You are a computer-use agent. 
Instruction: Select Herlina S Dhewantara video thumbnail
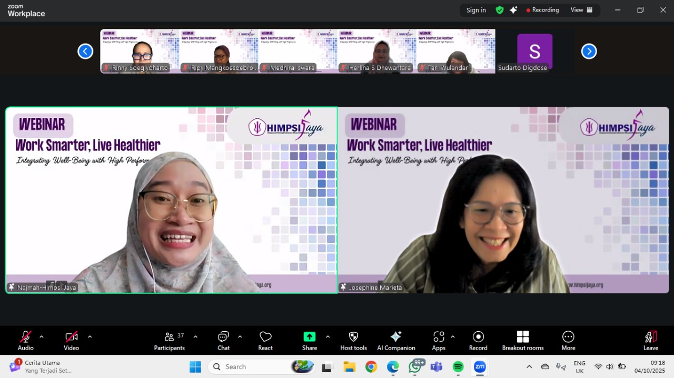[x=376, y=51]
